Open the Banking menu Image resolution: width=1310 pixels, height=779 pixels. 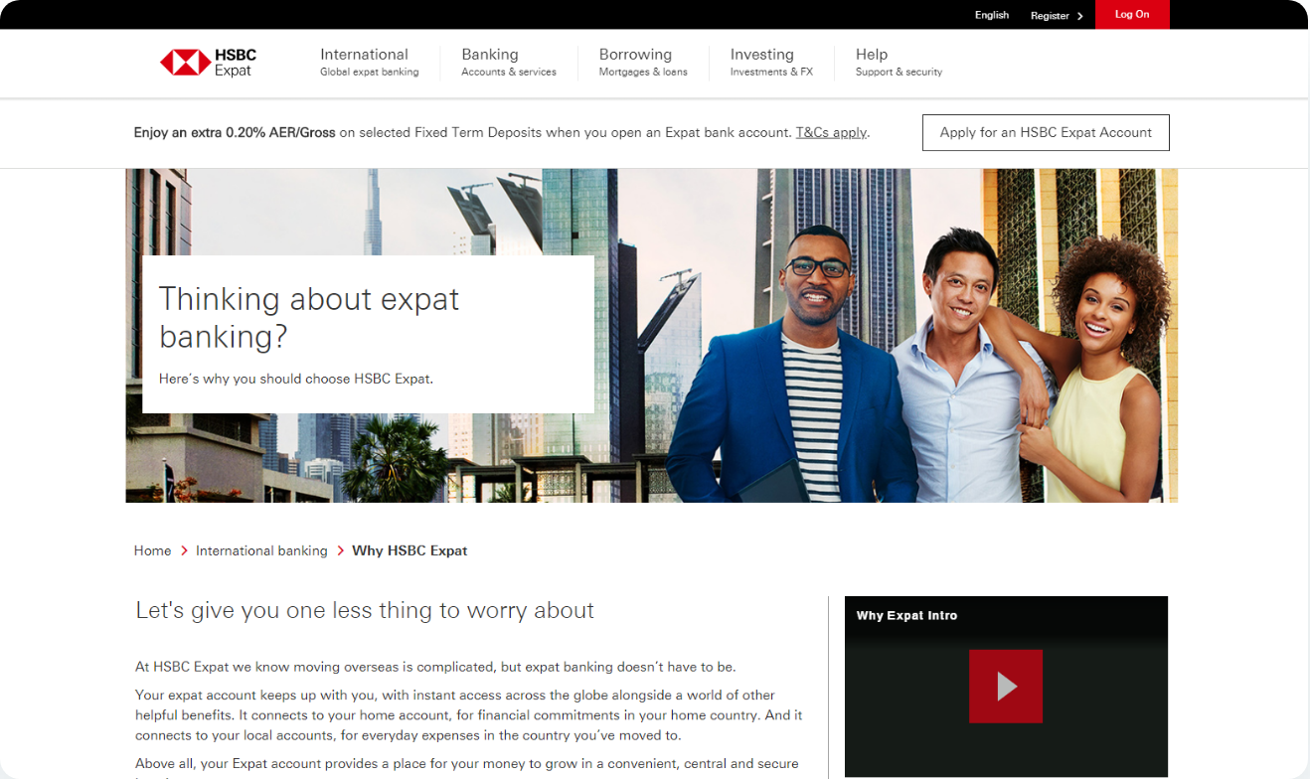pyautogui.click(x=508, y=63)
